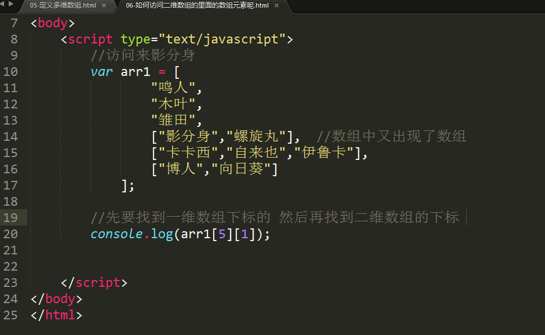This screenshot has height=335, width=545.
Task: Click line number 20 in gutter
Action: tap(10, 234)
